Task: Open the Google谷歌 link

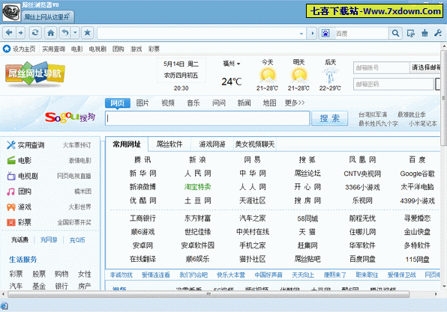Action: point(417,174)
